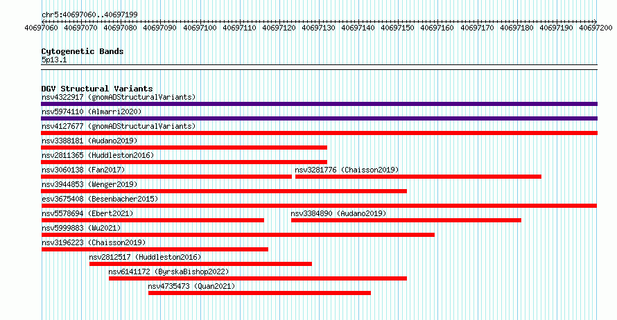Screen dimensions: 617x320
Task: Click the DGV Structural Variants track title
Action: (x=97, y=89)
